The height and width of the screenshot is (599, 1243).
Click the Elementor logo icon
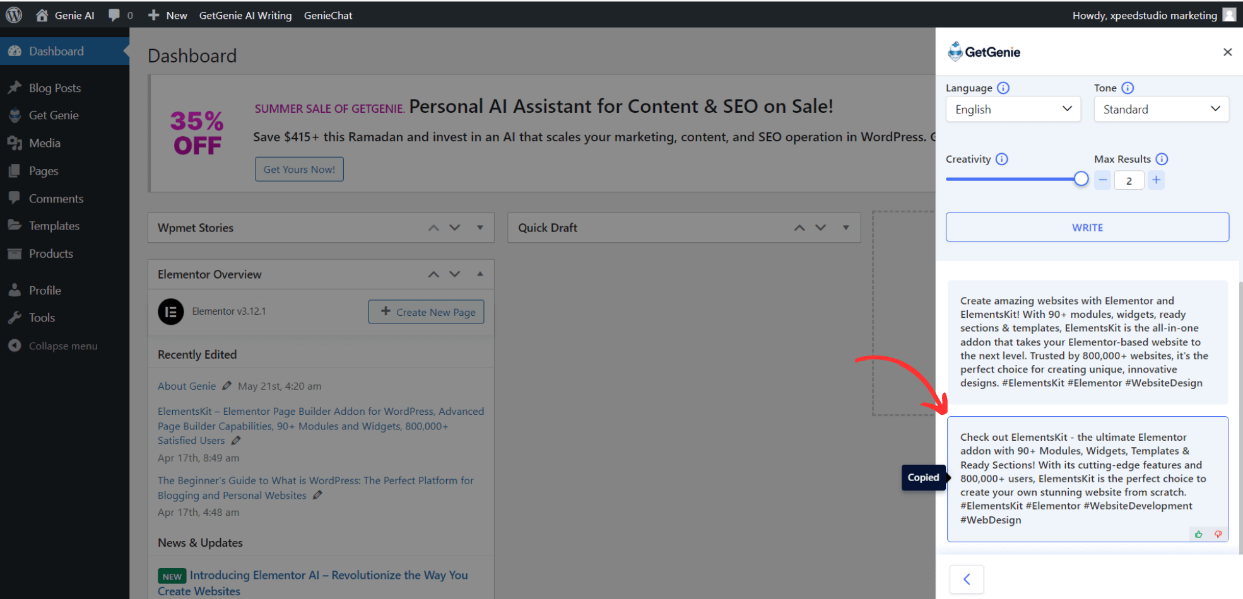pos(171,311)
